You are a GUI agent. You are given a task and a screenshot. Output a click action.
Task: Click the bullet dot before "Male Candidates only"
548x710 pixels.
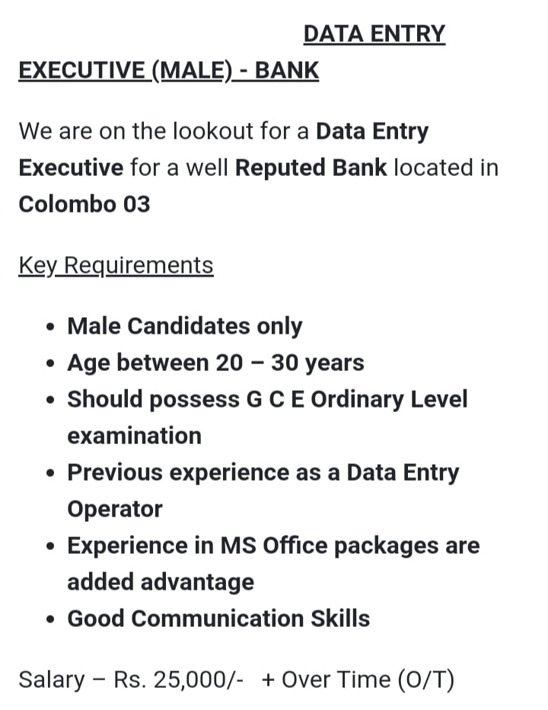pyautogui.click(x=50, y=328)
